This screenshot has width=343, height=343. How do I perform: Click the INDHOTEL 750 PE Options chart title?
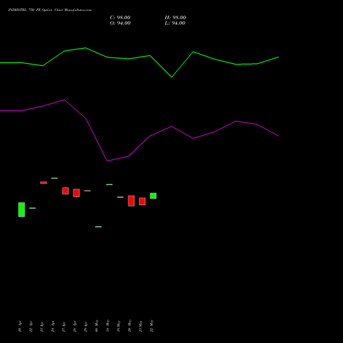click(x=50, y=10)
